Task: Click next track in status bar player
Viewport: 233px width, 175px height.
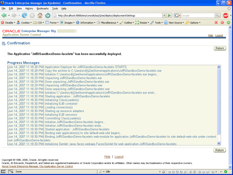Action: coord(185,171)
